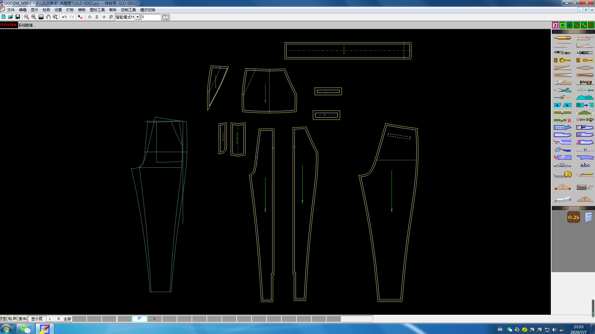This screenshot has width=595, height=334.
Task: Click the blue dot green panel icon
Action: (x=569, y=25)
